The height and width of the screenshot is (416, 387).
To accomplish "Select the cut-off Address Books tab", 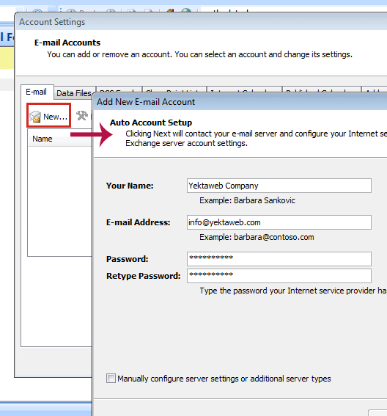I will (374, 90).
